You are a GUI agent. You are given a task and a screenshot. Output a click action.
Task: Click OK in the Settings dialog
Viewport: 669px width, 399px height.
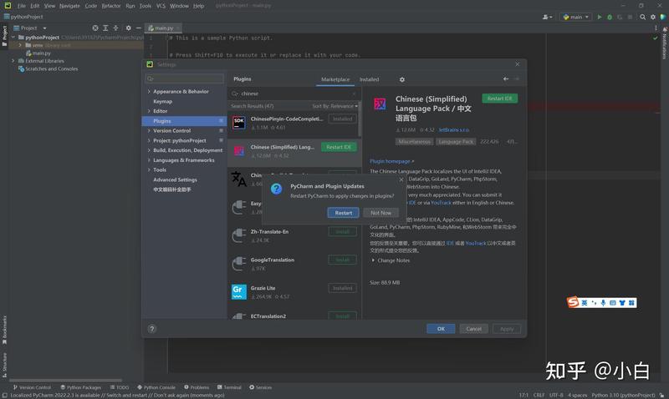tap(441, 329)
